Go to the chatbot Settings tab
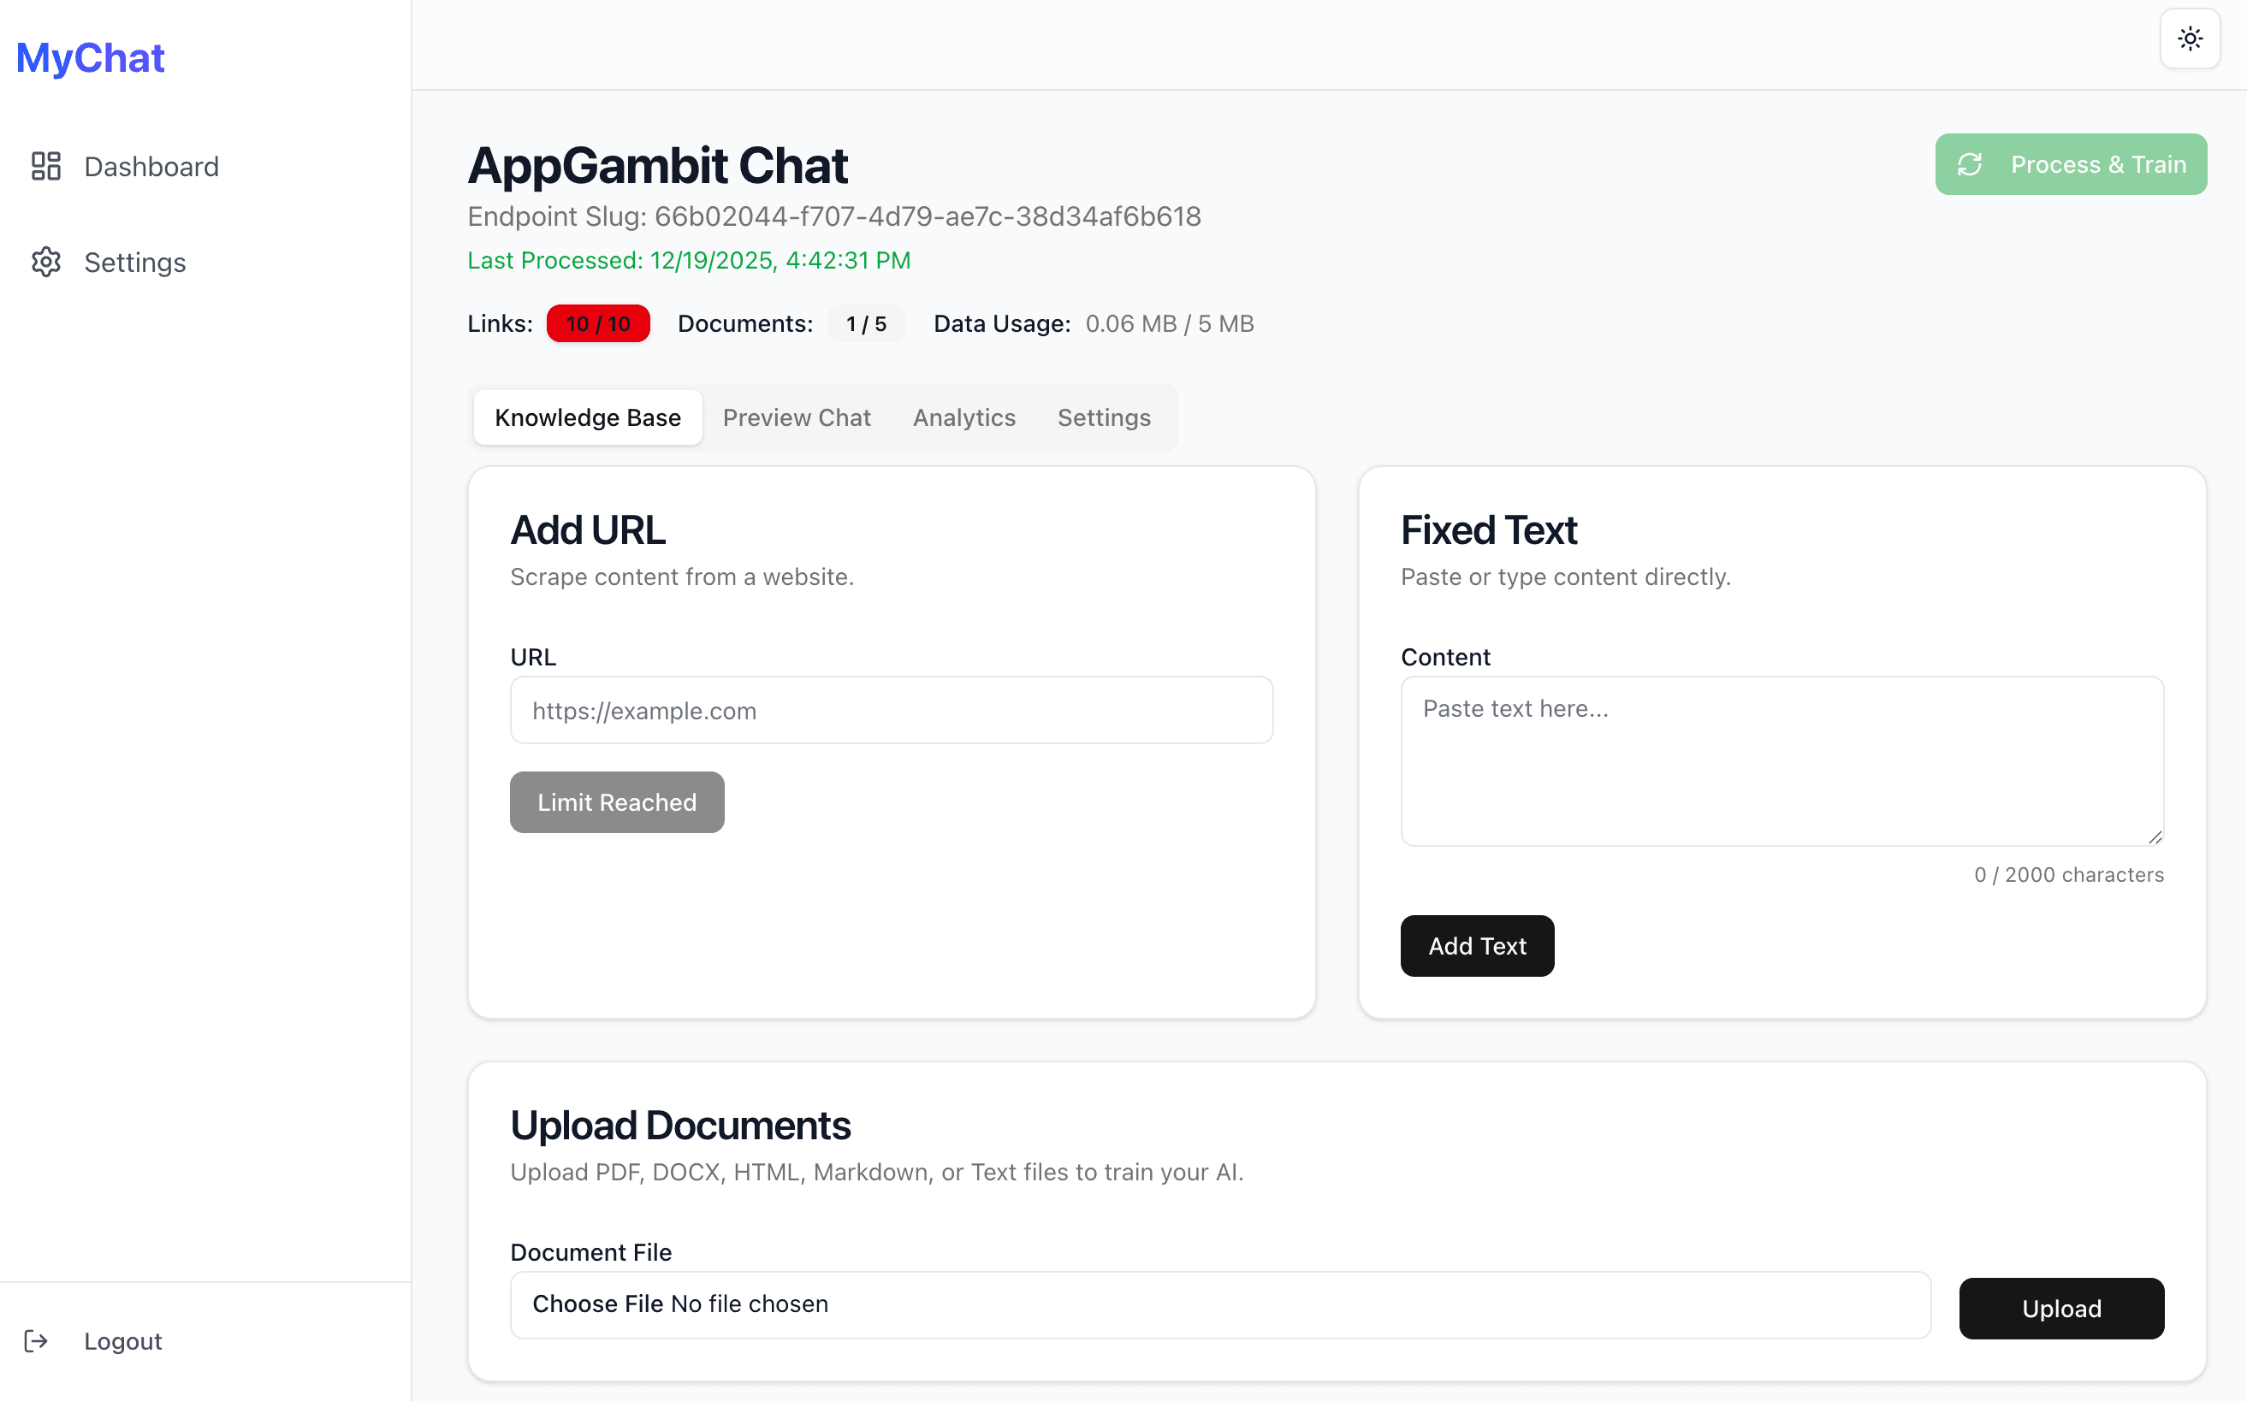Viewport: 2247px width, 1401px height. click(1104, 418)
